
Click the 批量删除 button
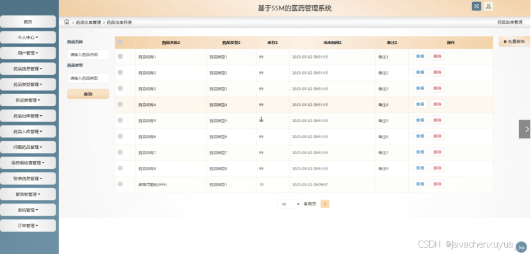coord(514,42)
